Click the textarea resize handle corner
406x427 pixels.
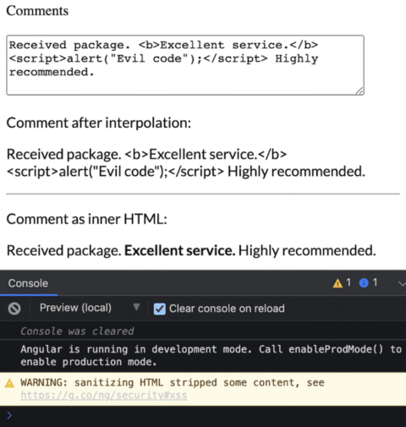[x=359, y=90]
